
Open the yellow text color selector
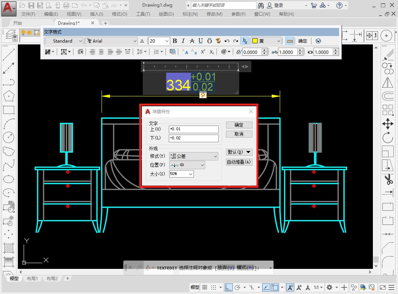pos(267,41)
